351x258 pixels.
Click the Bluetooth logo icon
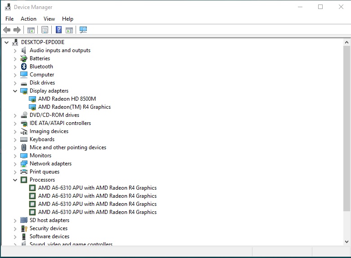[24, 67]
